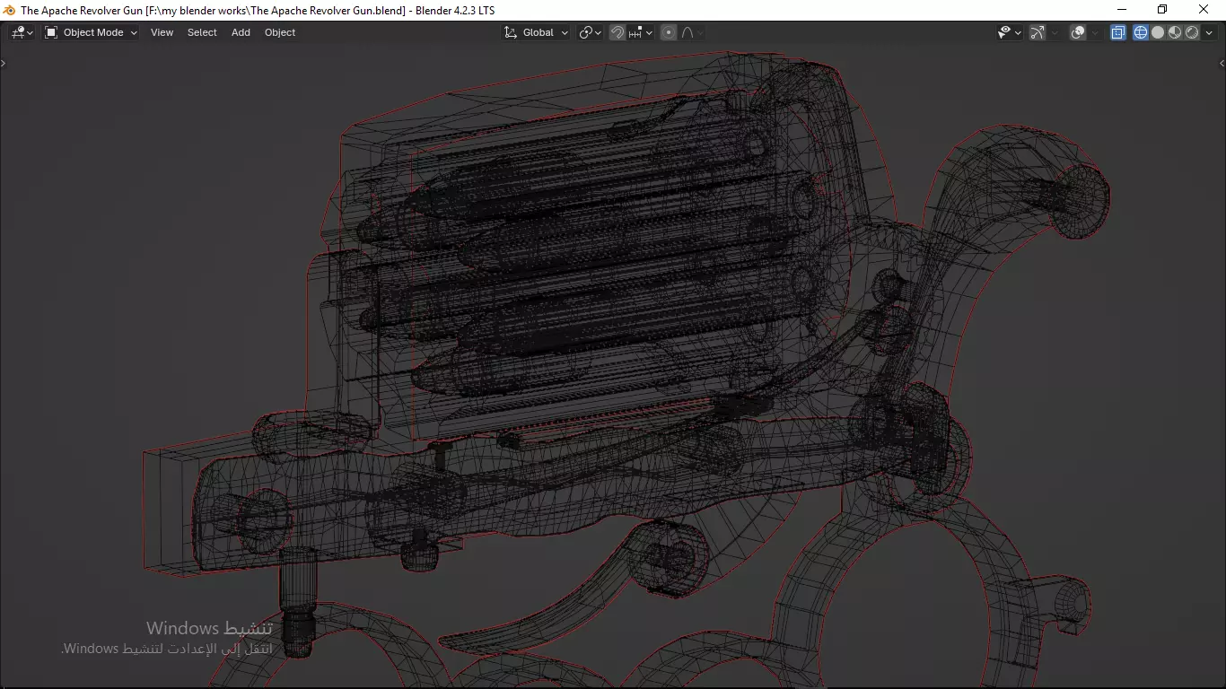Expand the sidebar using the right-edge arrow

pyautogui.click(x=1222, y=63)
